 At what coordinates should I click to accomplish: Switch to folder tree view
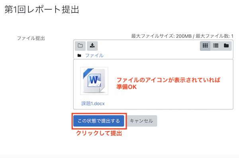[226, 46]
